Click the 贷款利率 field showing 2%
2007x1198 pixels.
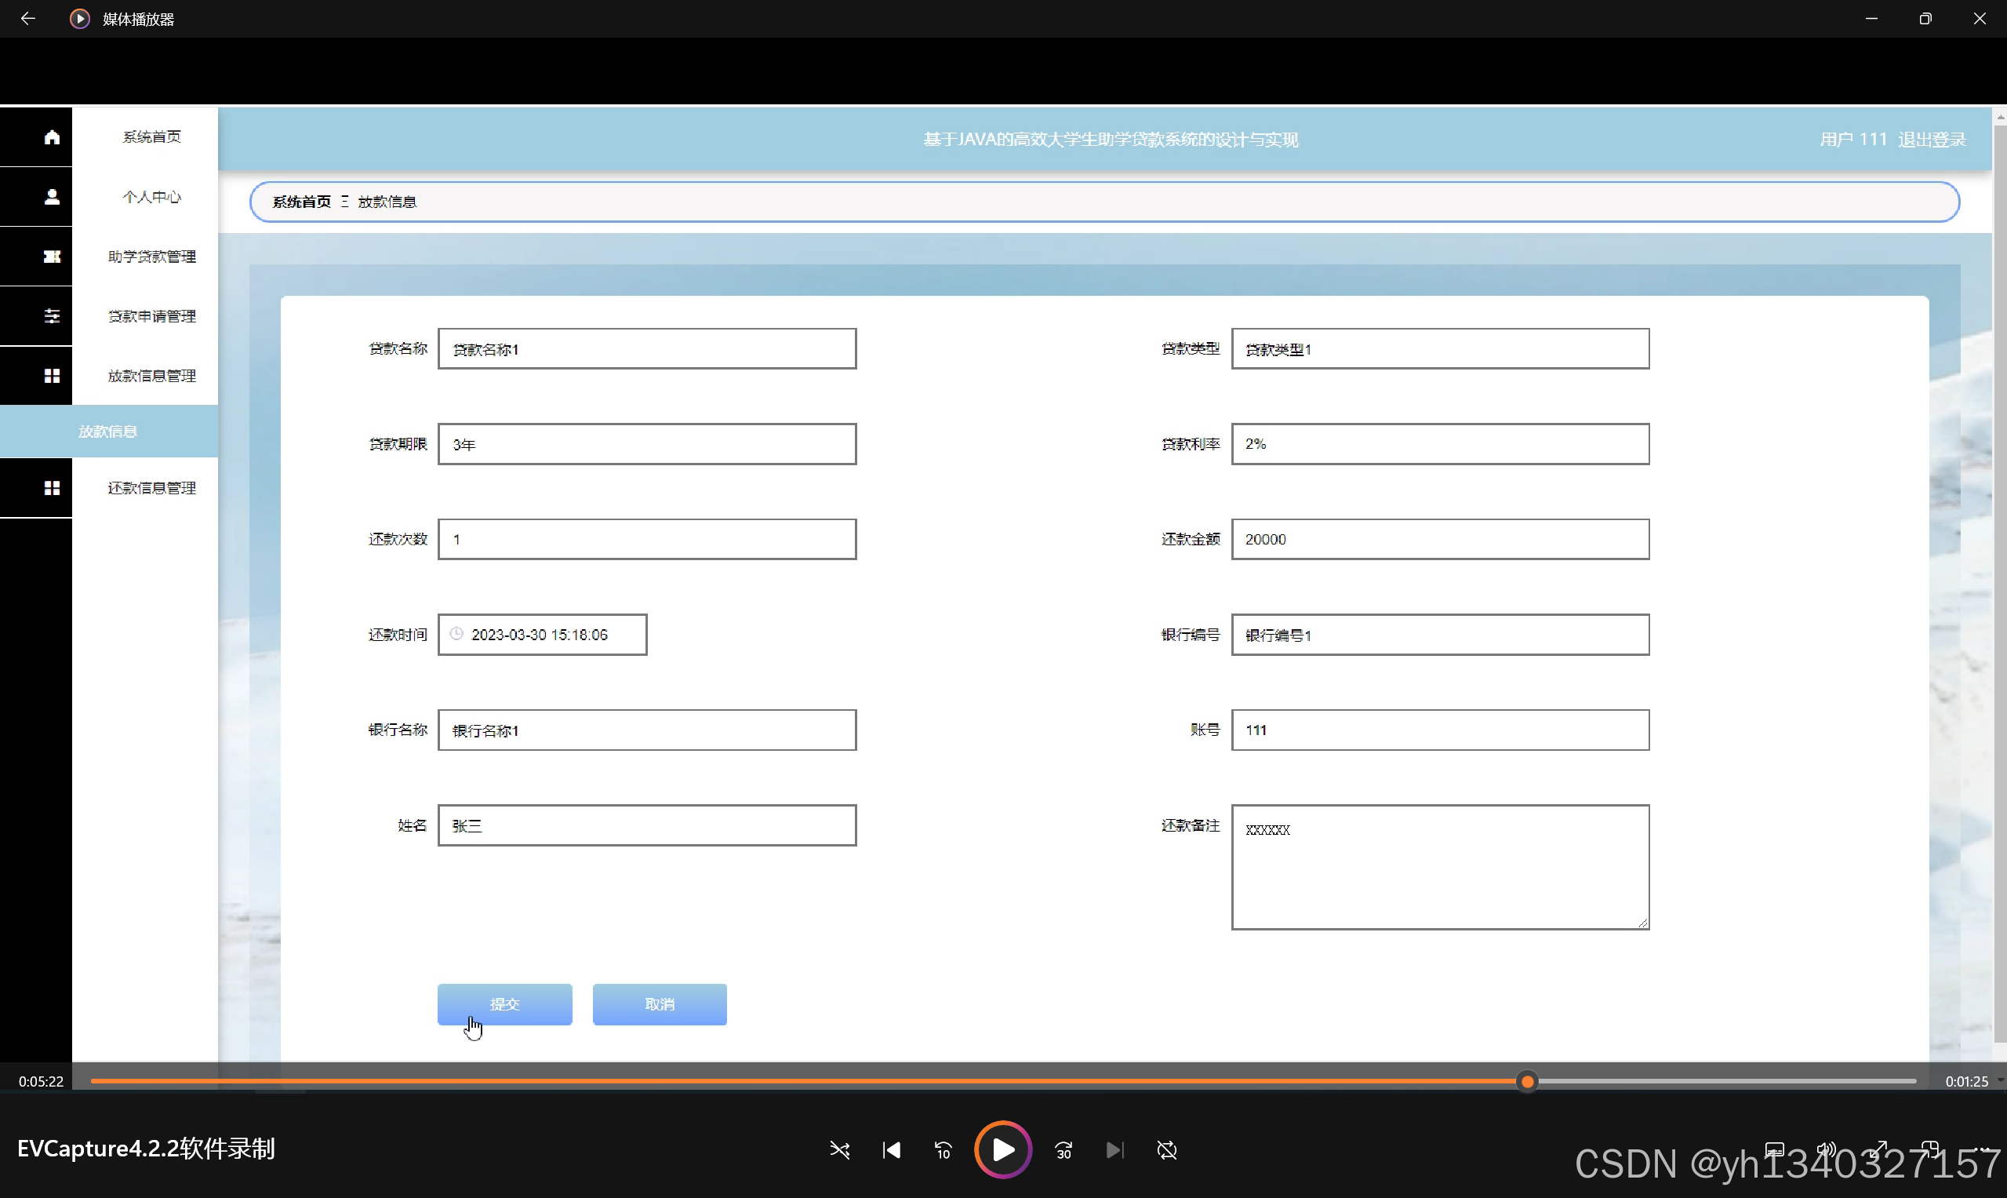(x=1441, y=444)
